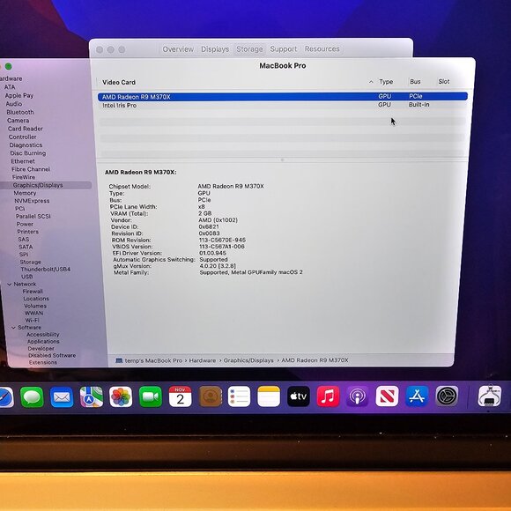Select Intel Iris Pro row
This screenshot has height=511, width=511.
point(283,105)
